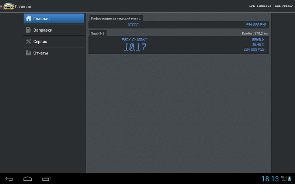
Task: Click the ИТОГО label
Action: click(x=133, y=25)
